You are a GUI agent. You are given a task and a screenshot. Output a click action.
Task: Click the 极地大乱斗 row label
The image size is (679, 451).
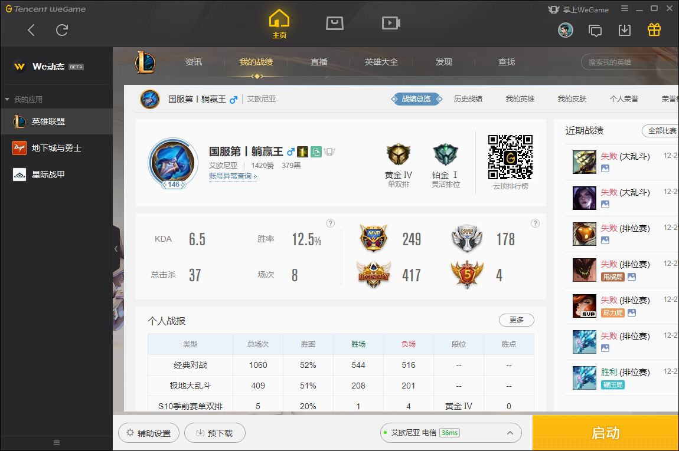pyautogui.click(x=191, y=386)
